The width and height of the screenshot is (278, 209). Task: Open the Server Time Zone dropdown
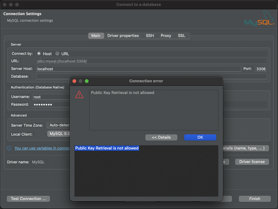point(59,125)
